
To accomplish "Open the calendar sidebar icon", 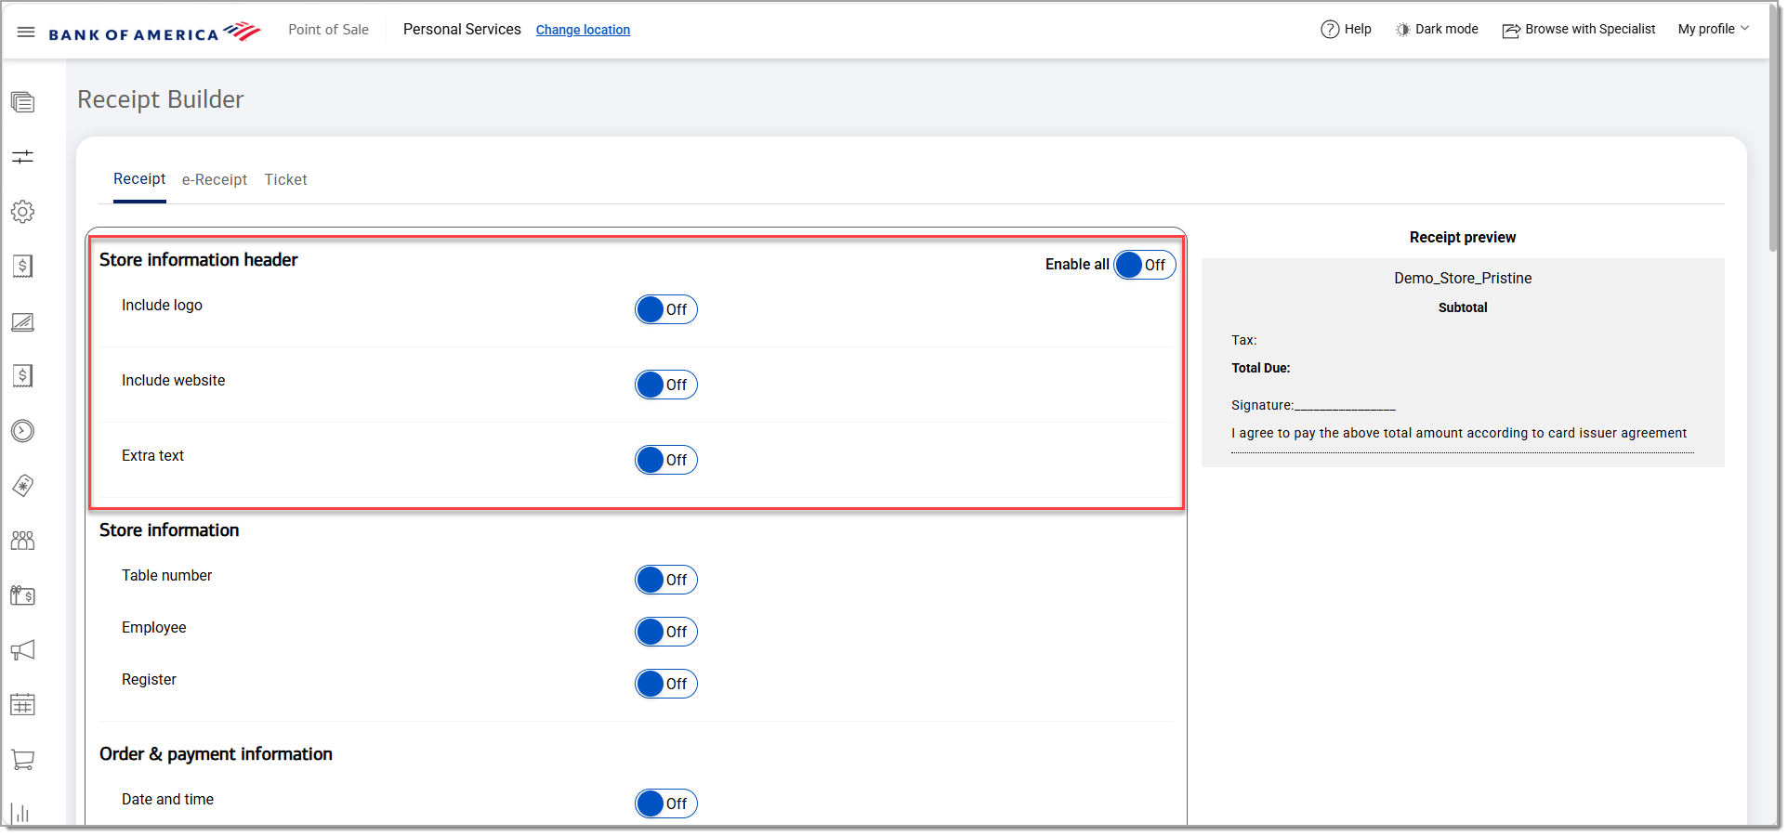I will [x=23, y=705].
